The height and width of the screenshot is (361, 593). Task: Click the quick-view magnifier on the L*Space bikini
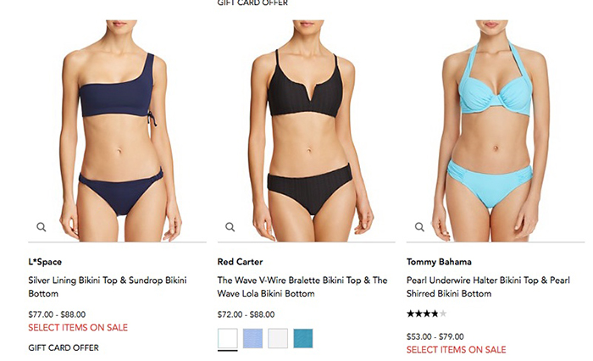point(42,227)
